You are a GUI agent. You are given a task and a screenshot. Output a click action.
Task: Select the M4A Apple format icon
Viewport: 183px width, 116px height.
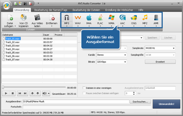[89, 19]
